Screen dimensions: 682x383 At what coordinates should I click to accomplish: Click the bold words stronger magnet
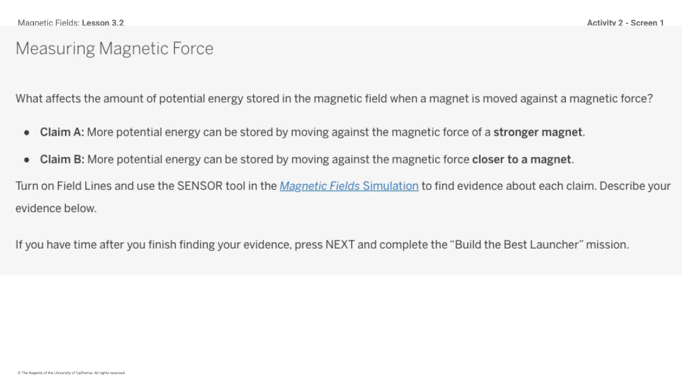pyautogui.click(x=537, y=133)
